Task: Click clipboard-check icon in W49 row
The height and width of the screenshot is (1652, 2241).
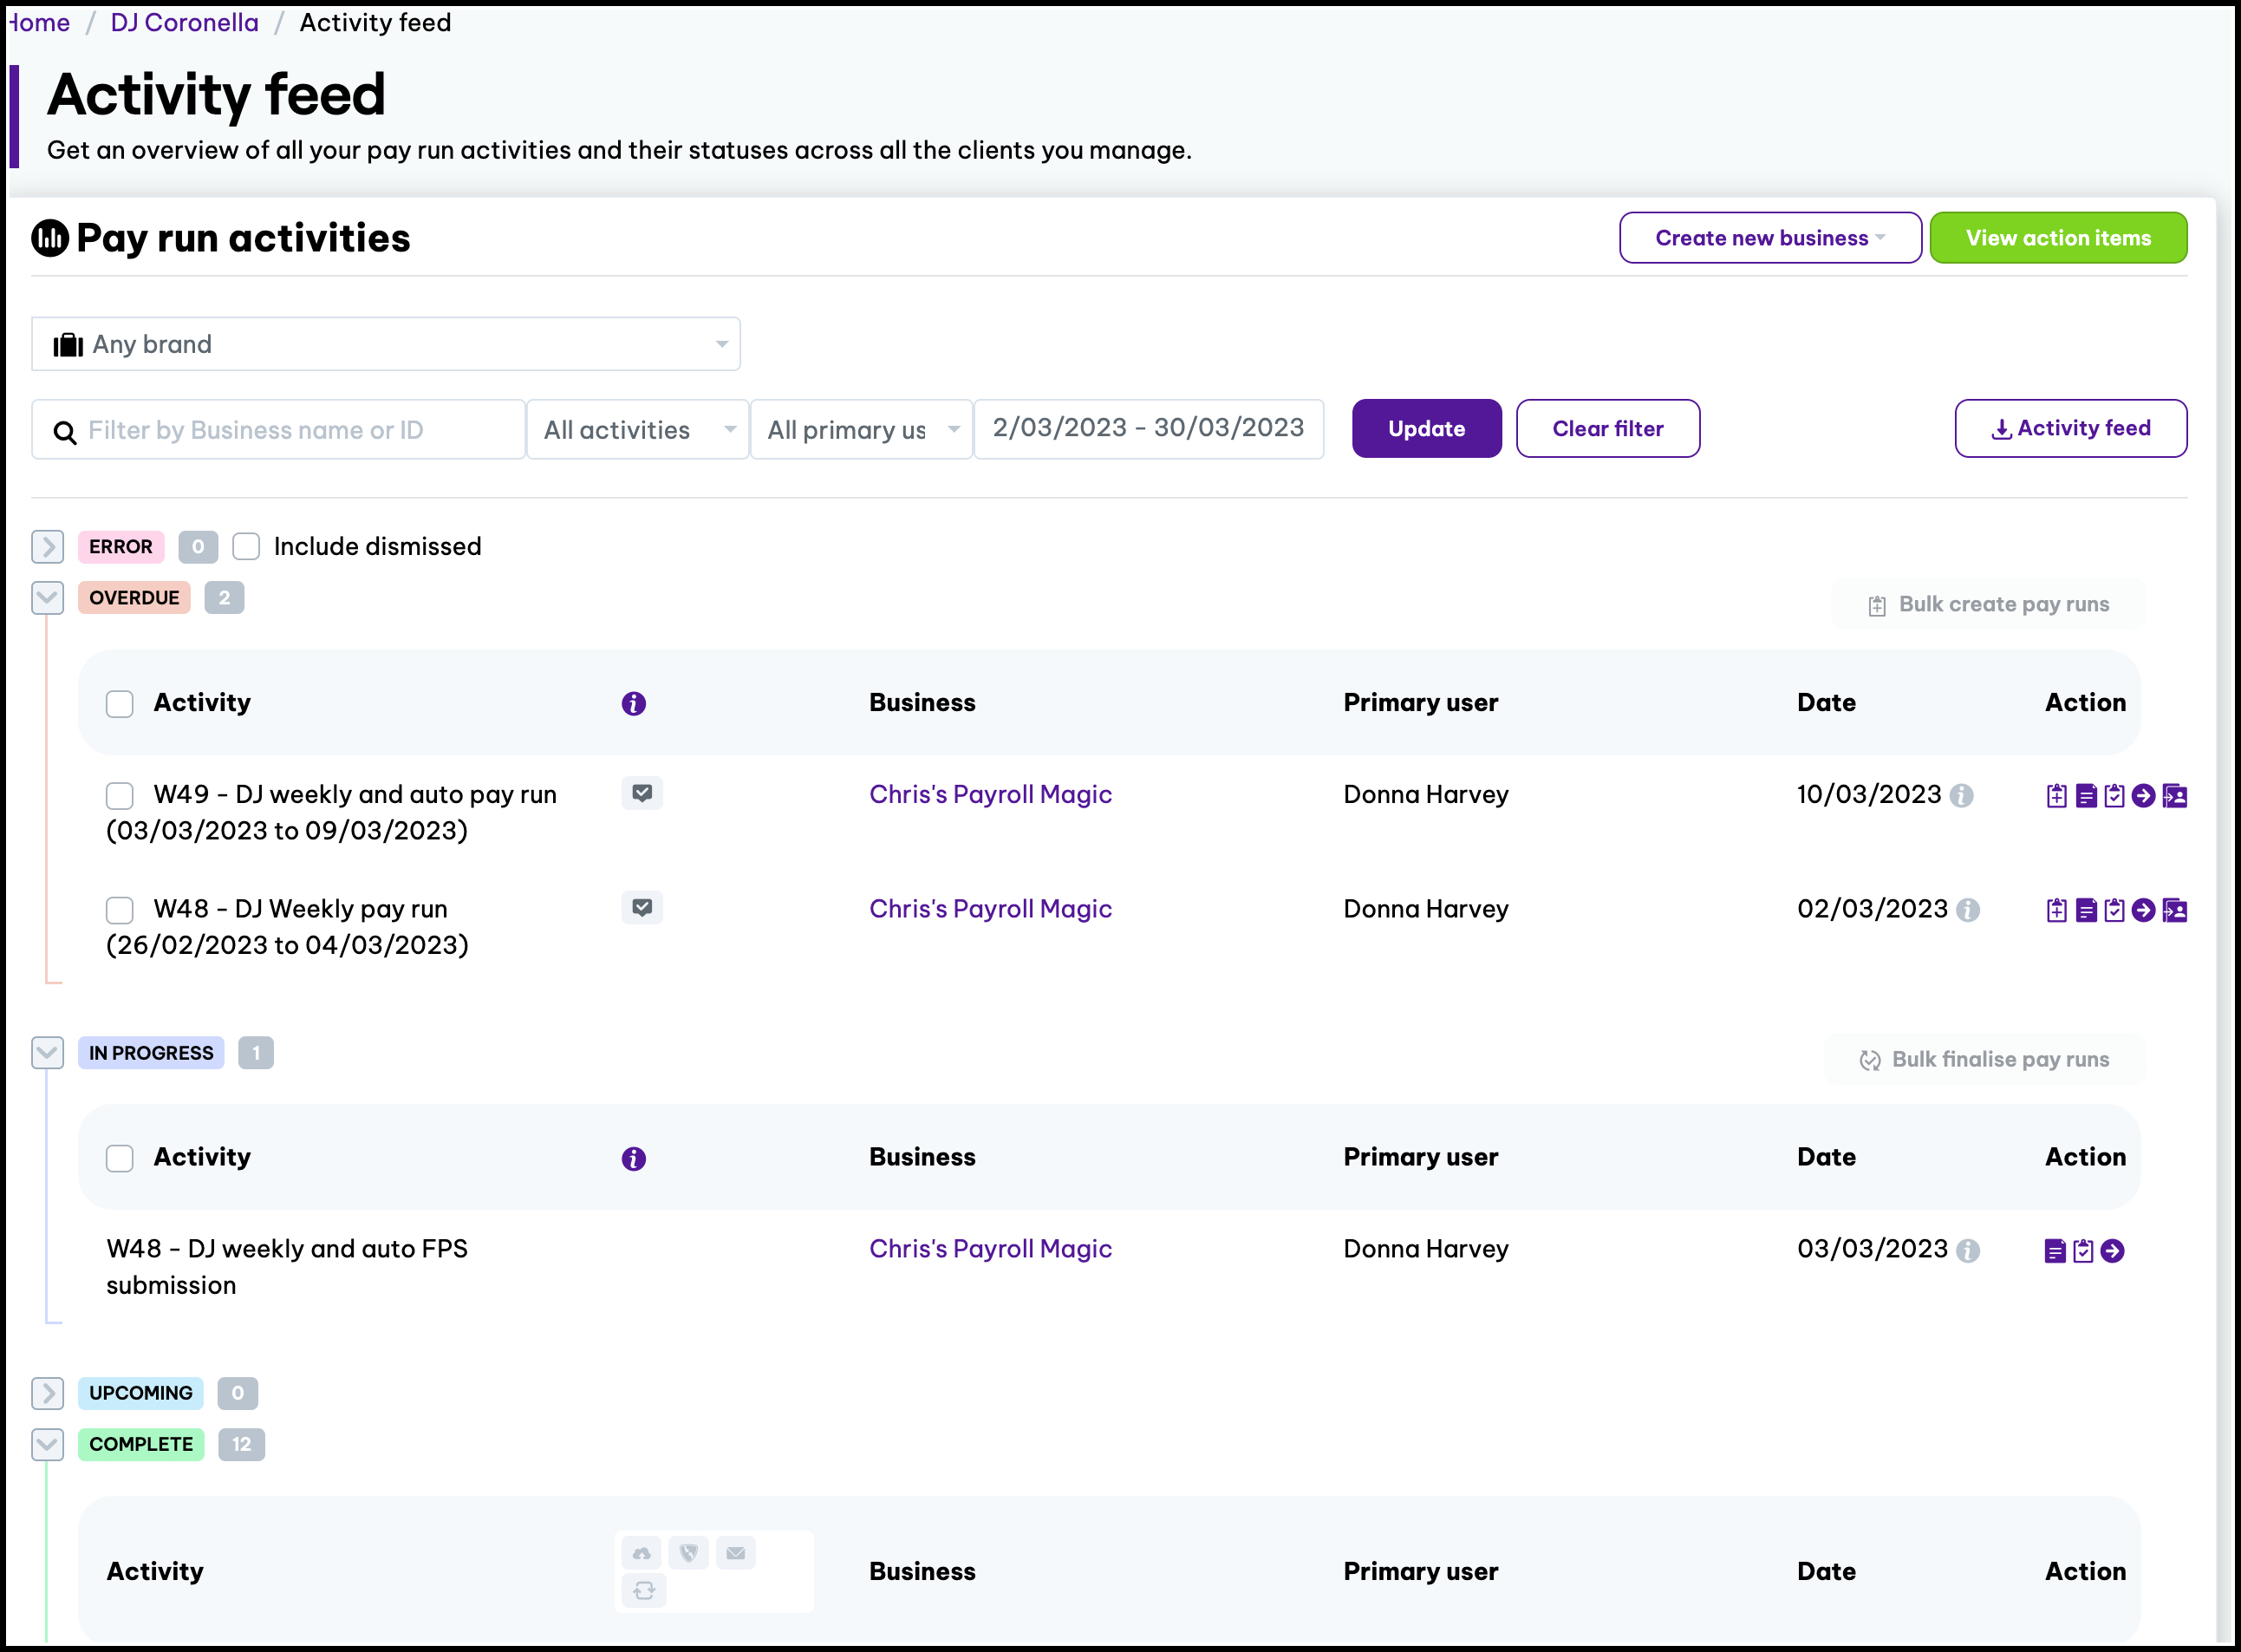Action: pos(2114,796)
